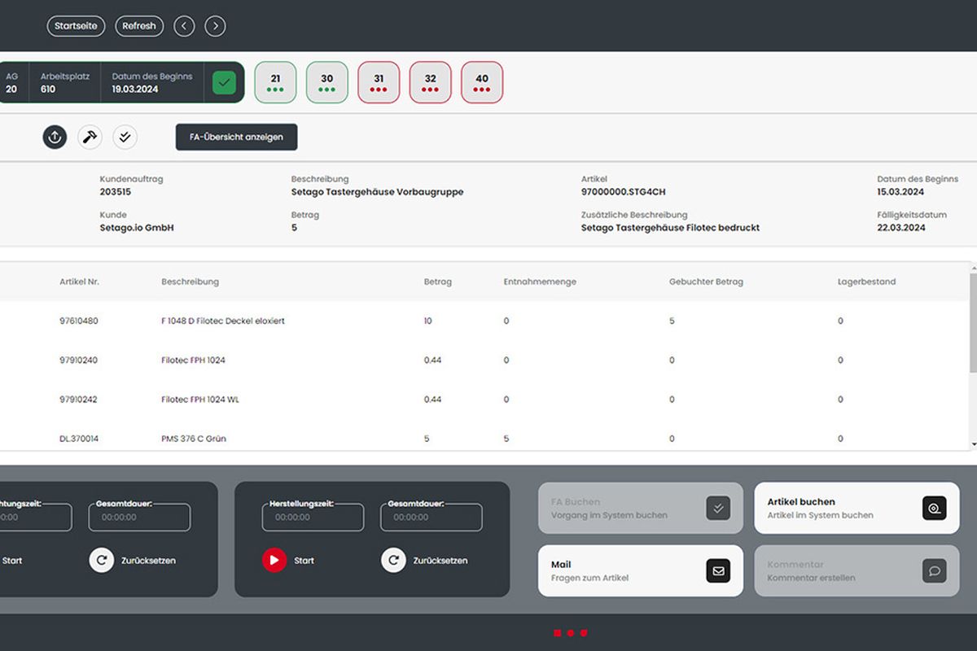Go back with the left arrow
This screenshot has width=977, height=651.
tap(185, 26)
